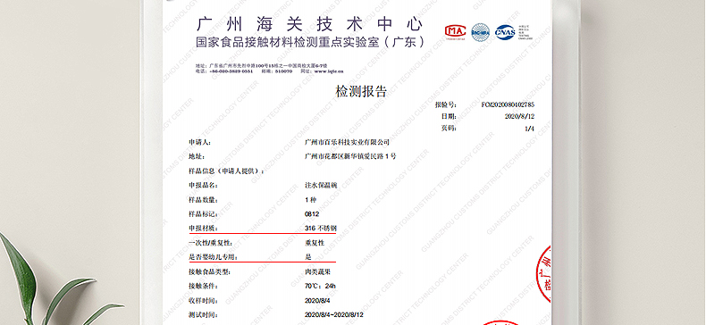
Task: Click the 检测报告 report title
Action: click(x=361, y=91)
